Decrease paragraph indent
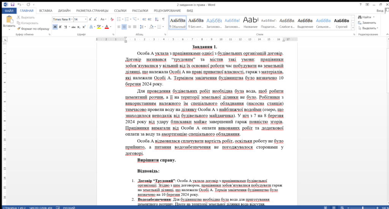 point(144,19)
